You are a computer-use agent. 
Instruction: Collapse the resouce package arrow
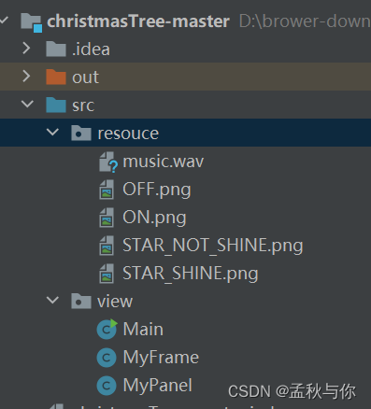click(x=52, y=132)
